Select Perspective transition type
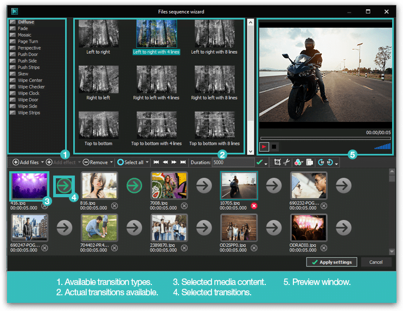The image size is (403, 311). [x=29, y=48]
